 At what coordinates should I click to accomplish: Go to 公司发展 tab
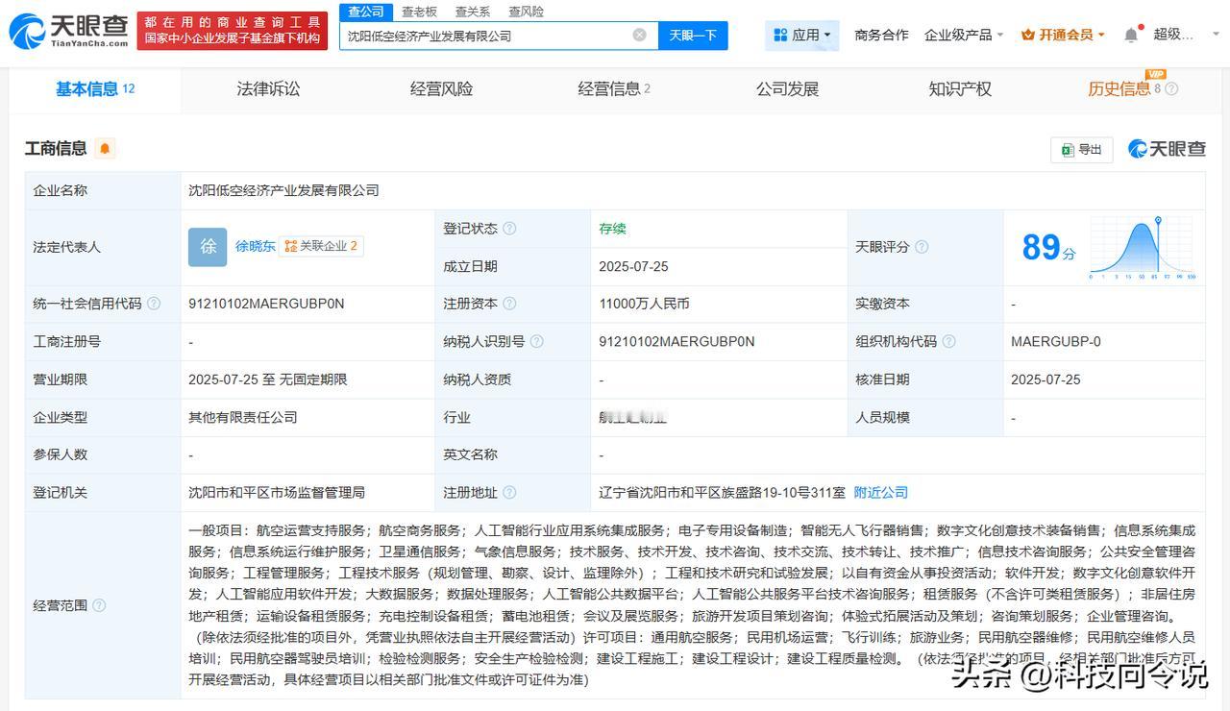787,89
